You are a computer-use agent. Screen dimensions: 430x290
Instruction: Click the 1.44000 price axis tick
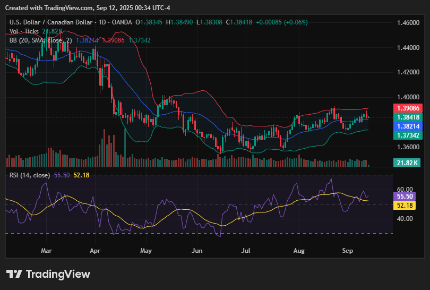tap(408, 47)
